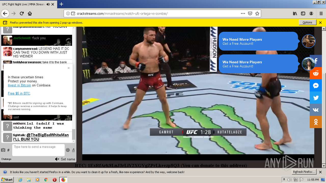Open the Chatango link
326x183 pixels.
[6, 159]
